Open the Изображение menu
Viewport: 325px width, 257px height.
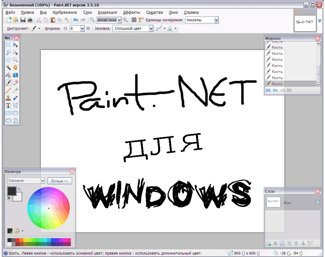tap(65, 13)
